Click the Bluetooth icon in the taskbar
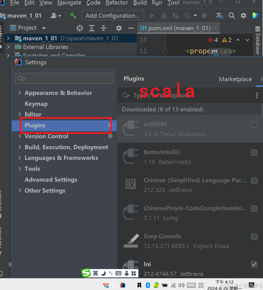263x290 pixels. pyautogui.click(x=148, y=285)
